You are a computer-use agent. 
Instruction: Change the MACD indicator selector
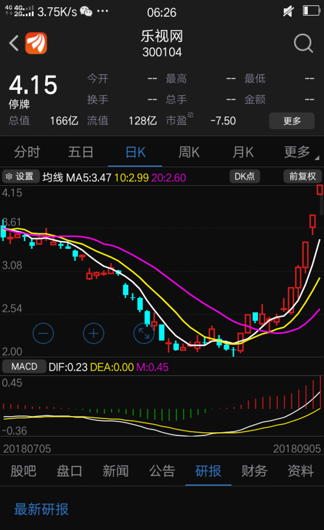24,367
